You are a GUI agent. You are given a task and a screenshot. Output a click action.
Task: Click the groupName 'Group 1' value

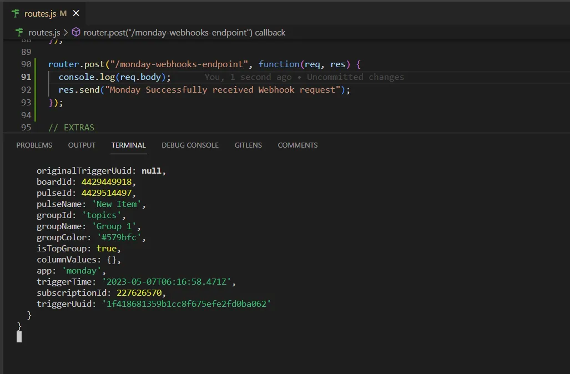[114, 226]
